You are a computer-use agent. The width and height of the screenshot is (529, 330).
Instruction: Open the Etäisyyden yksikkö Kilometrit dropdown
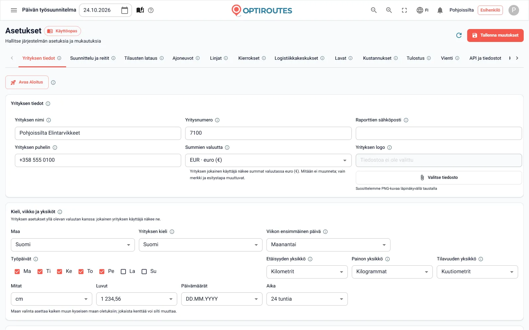[x=307, y=272]
